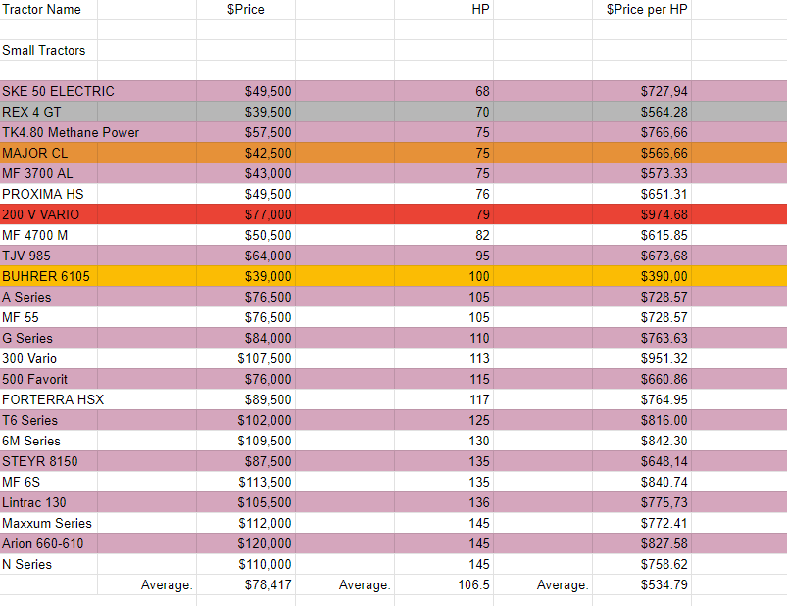
Task: Click the $77,000 price of 200 V VARIO
Action: [246, 214]
